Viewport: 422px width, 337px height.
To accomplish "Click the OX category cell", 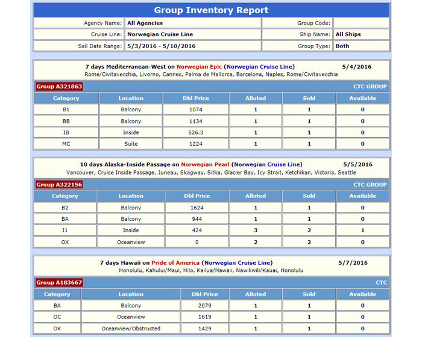I will pos(65,242).
